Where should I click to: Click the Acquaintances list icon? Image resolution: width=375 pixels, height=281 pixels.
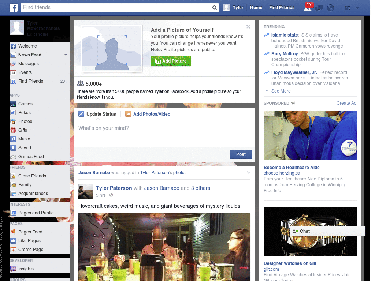13,194
